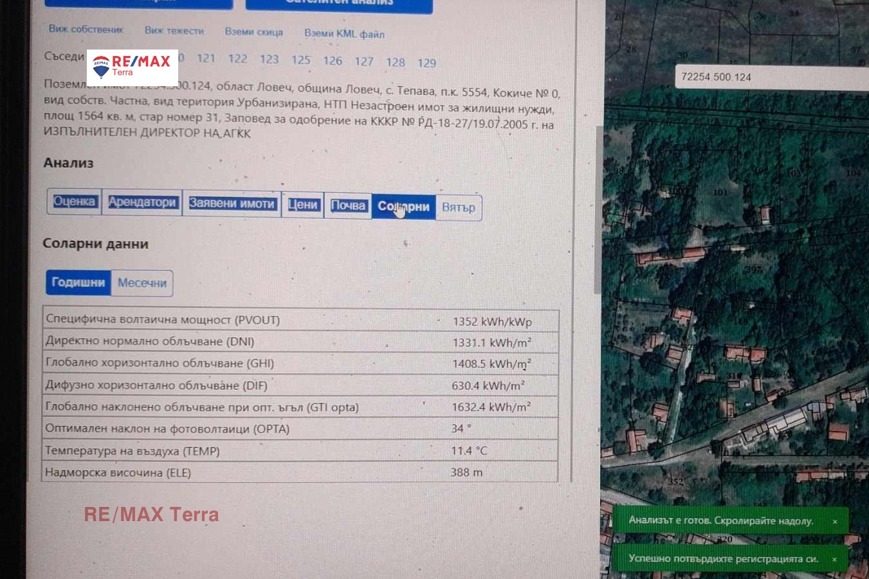Switch to the Вятър tab
The height and width of the screenshot is (579, 869).
pyautogui.click(x=458, y=208)
